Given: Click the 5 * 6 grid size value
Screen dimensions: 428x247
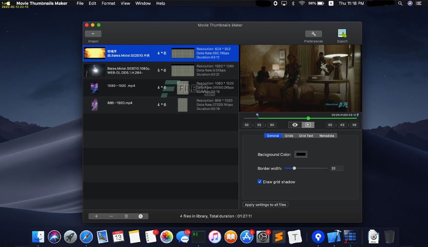Looking at the screenshot, I should [162, 70].
